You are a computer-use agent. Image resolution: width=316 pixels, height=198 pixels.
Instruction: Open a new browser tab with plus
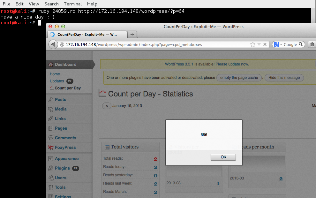pos(132,34)
